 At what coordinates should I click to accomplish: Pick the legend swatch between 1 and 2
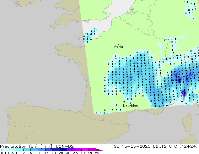click(20, 150)
